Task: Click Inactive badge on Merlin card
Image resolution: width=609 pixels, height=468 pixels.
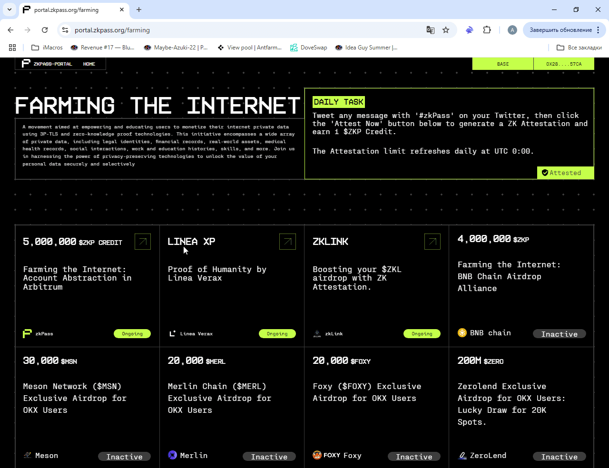Action: coord(269,457)
